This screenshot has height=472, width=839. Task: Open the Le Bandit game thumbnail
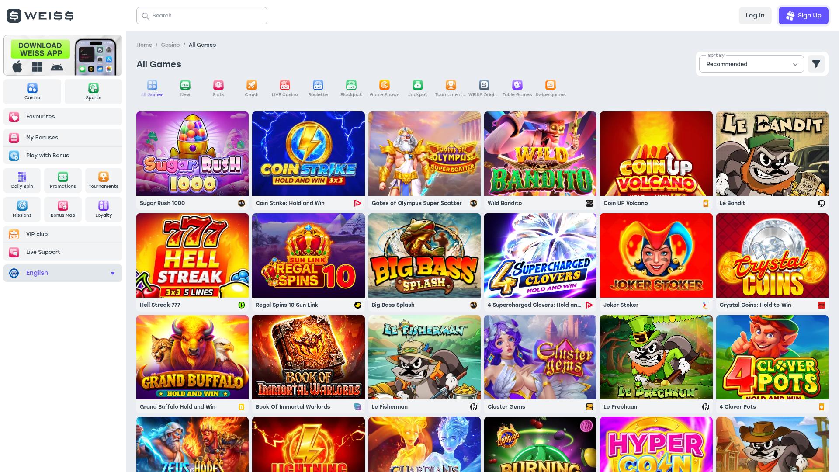click(772, 153)
